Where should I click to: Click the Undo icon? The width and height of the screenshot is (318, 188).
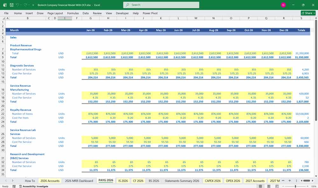17,5
